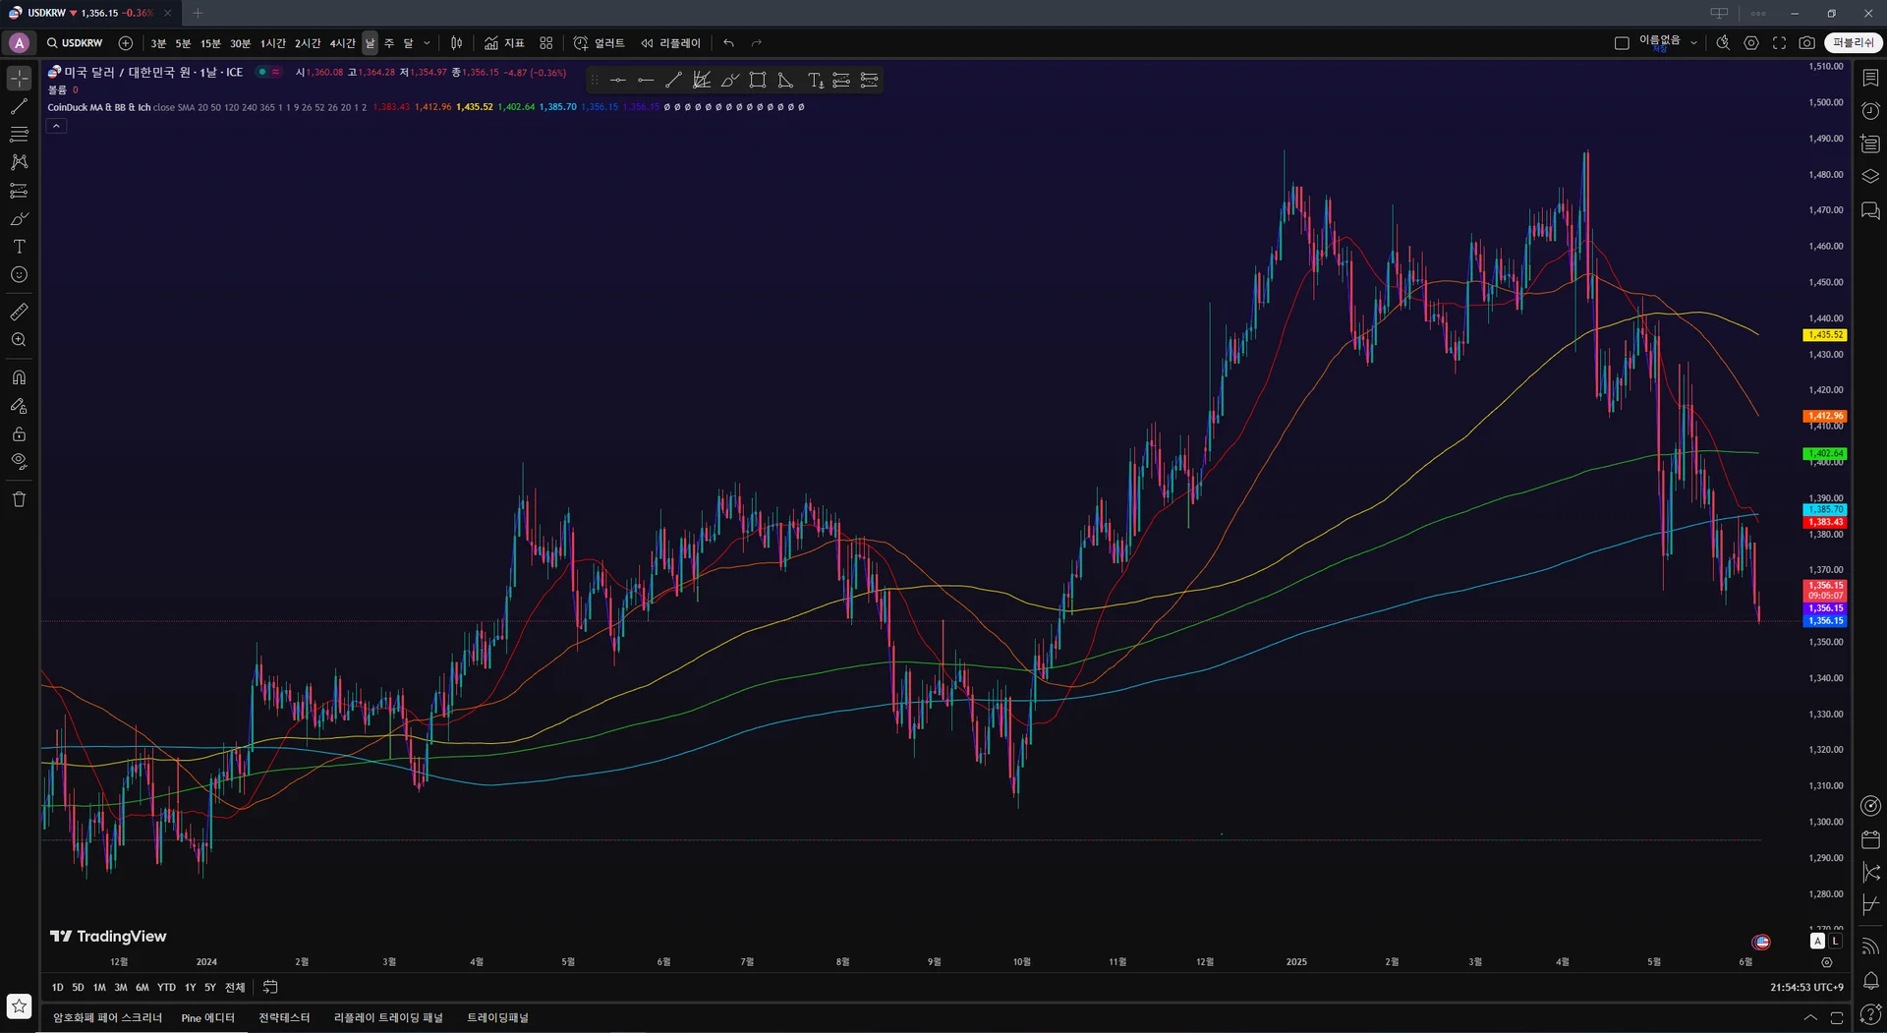Set date range to 1D
The height and width of the screenshot is (1033, 1887).
[57, 988]
